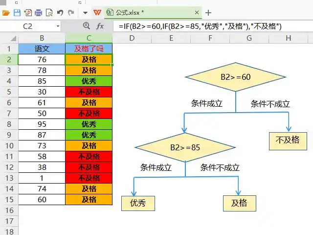
Task: Select cell B8 with value 95
Action: coord(42,124)
